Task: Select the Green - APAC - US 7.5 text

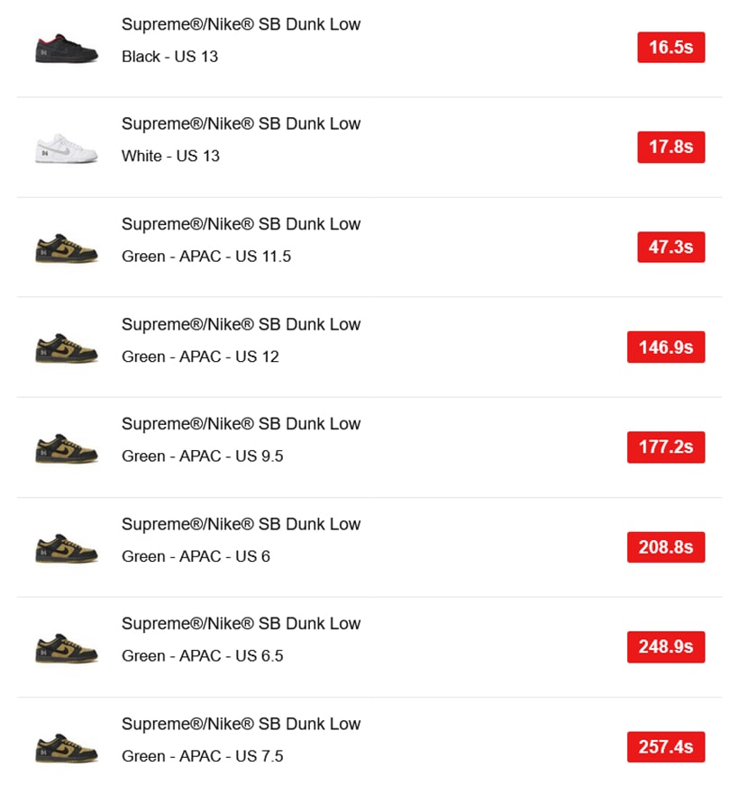Action: click(x=202, y=756)
